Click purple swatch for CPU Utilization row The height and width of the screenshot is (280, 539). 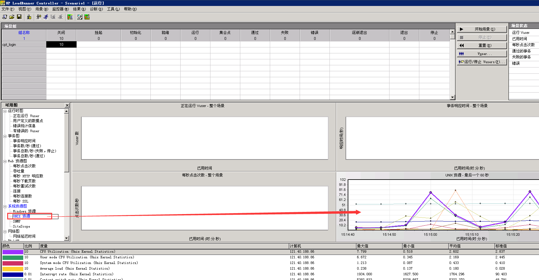click(x=13, y=252)
